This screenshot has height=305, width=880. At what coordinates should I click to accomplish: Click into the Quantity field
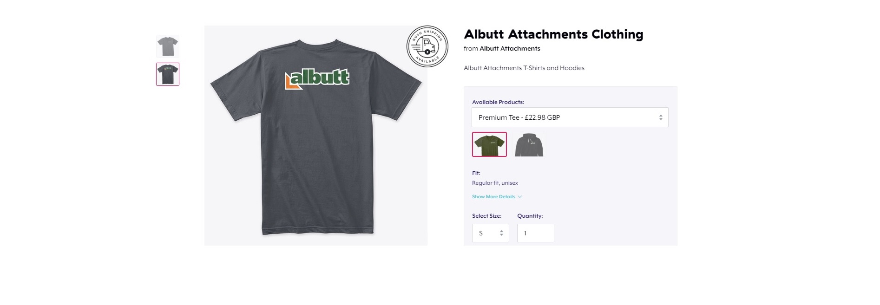536,233
